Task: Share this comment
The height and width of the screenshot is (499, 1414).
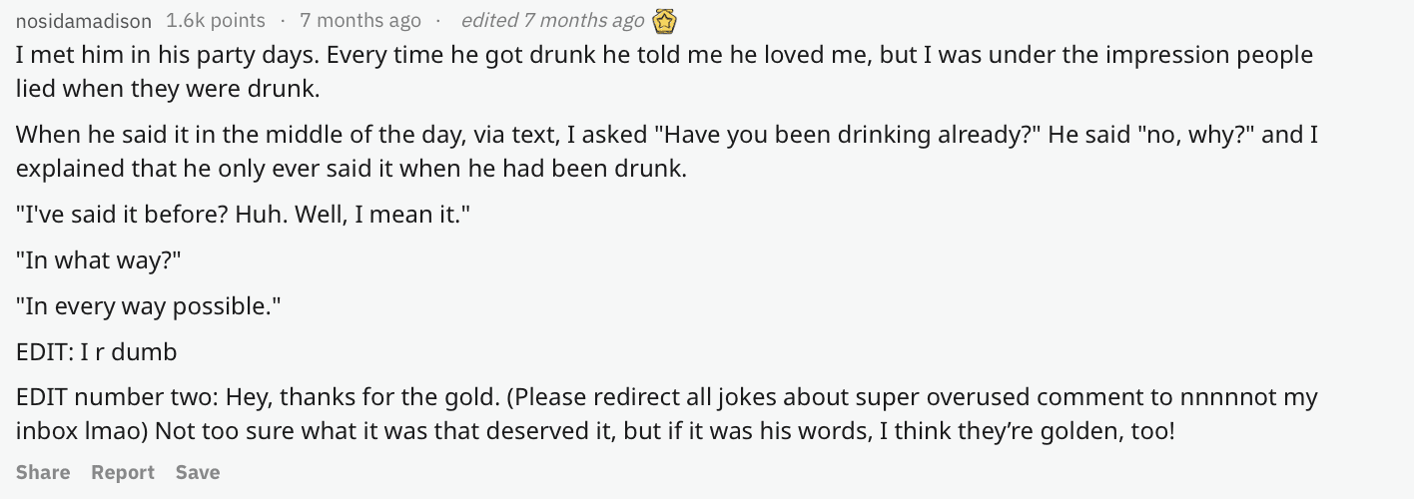Action: [43, 472]
